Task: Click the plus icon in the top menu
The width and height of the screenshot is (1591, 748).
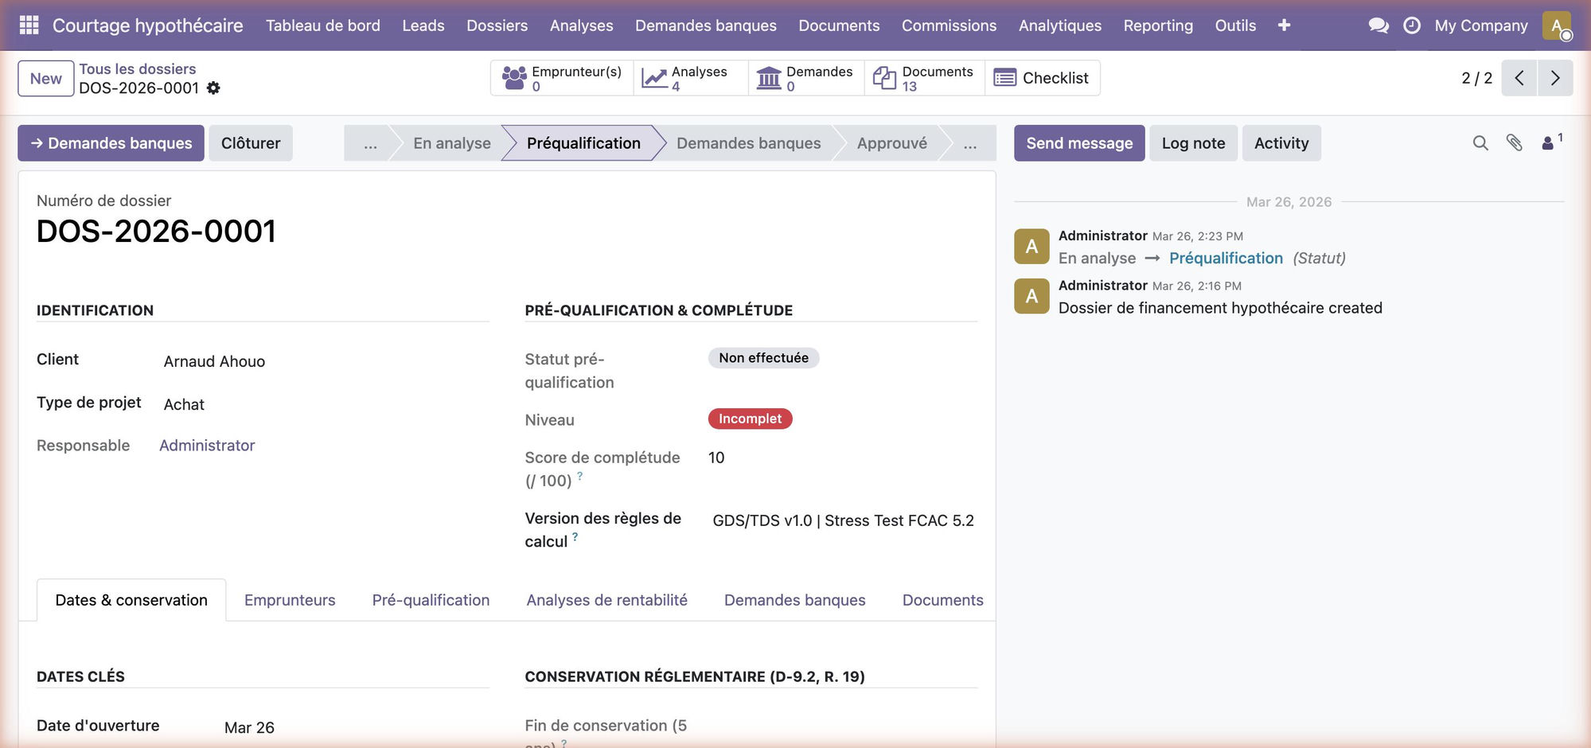Action: tap(1284, 25)
